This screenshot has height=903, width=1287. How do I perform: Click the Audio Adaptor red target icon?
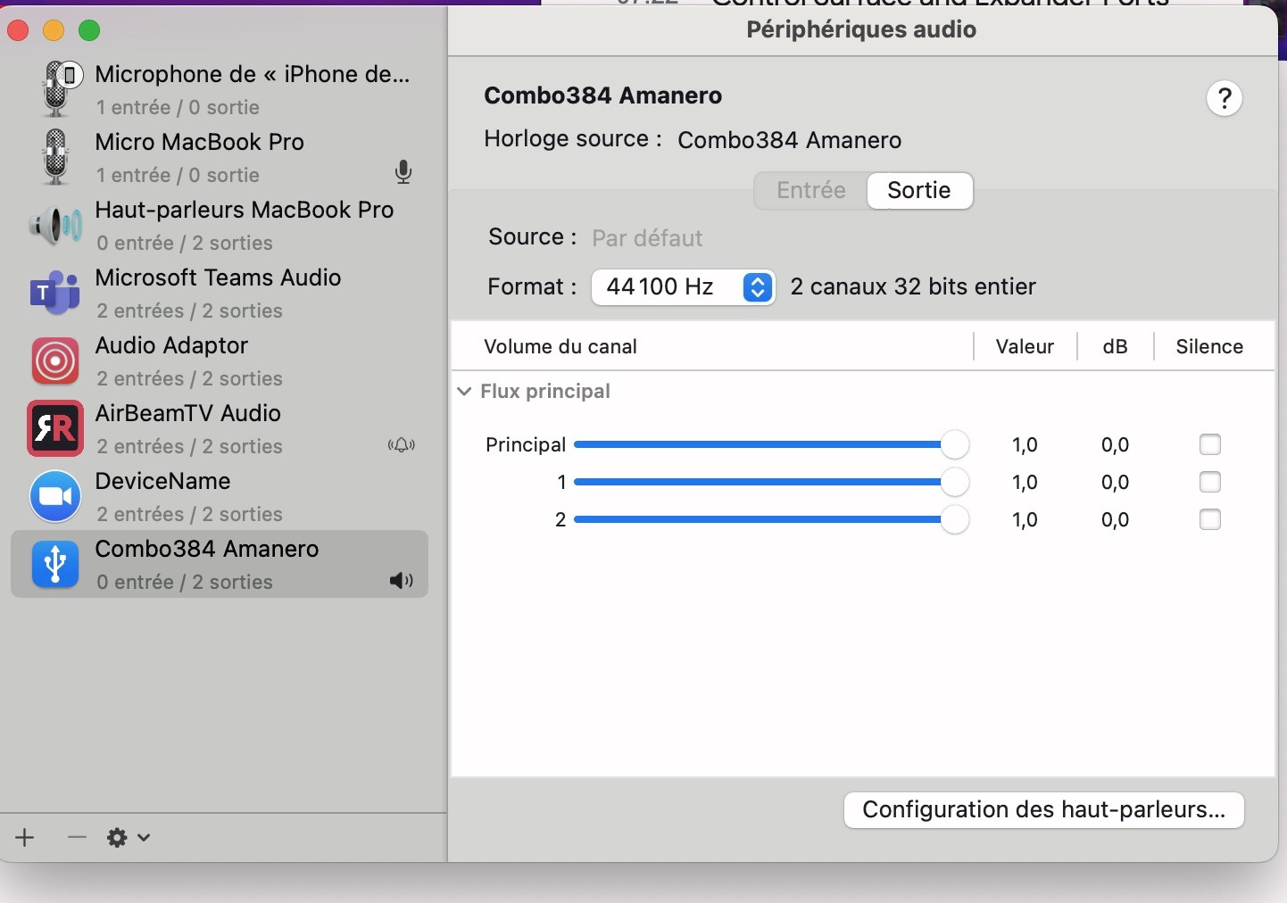(x=55, y=360)
